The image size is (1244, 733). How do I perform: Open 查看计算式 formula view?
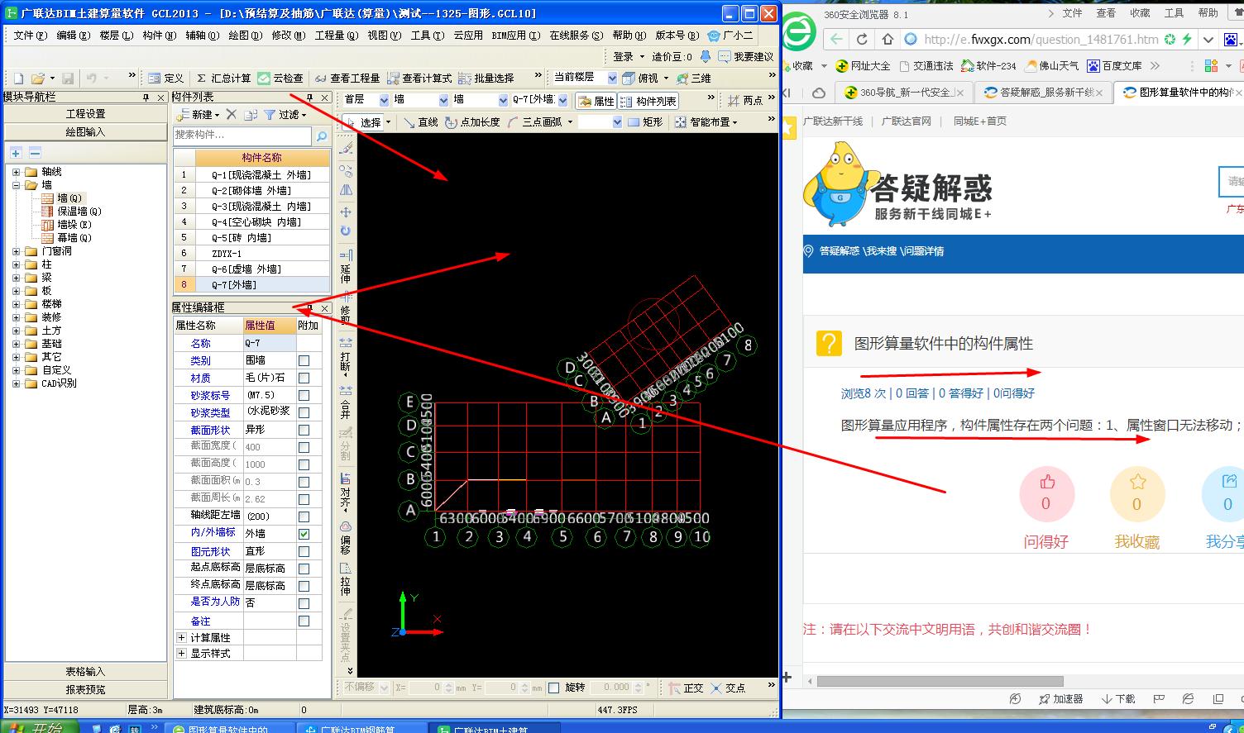click(x=419, y=78)
